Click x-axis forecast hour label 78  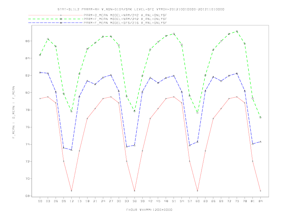point(245,201)
